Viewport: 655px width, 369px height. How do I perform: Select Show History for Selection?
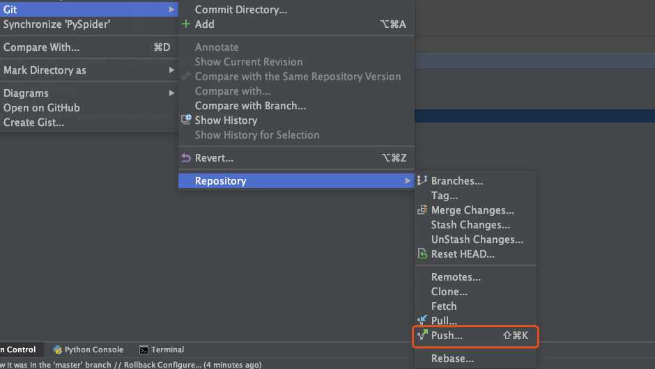[x=257, y=135]
